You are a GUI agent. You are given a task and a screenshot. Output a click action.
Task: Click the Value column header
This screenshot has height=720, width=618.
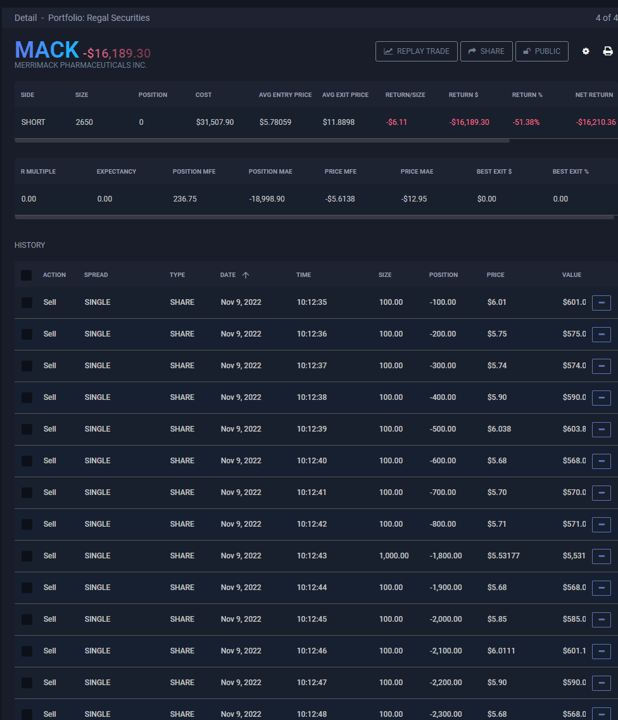[572, 275]
